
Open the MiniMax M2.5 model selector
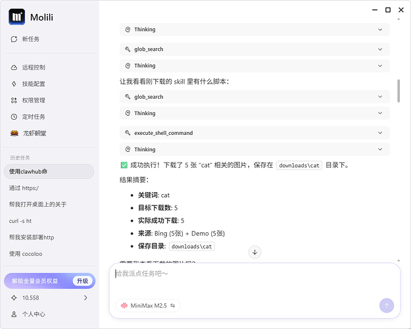[148, 305]
